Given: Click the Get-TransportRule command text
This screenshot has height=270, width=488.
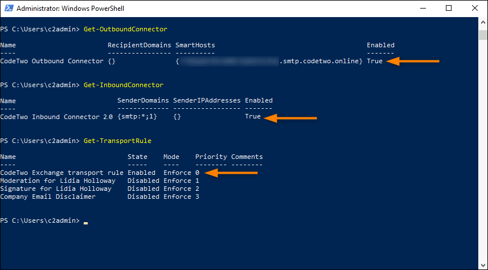Looking at the screenshot, I should [117, 141].
